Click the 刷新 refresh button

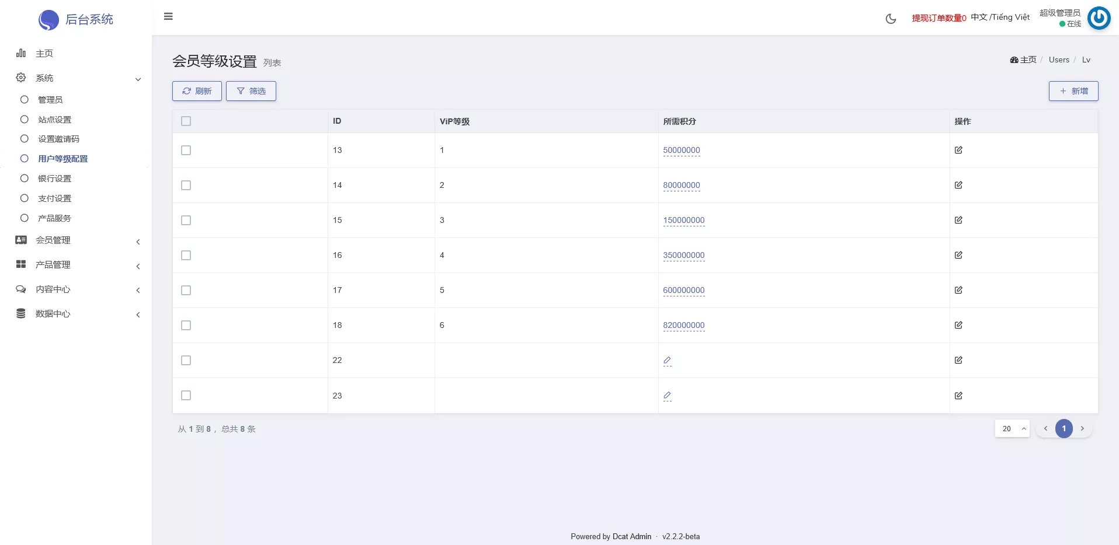click(x=197, y=91)
